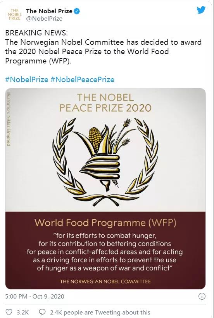This screenshot has height=318, width=214.
Task: View the 3.2K likes count
Action: coord(22,312)
